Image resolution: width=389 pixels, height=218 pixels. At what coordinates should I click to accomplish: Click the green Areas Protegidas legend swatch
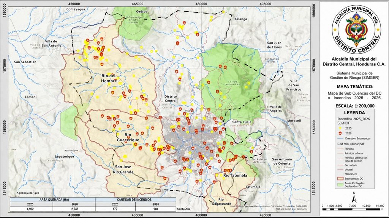[340, 185]
